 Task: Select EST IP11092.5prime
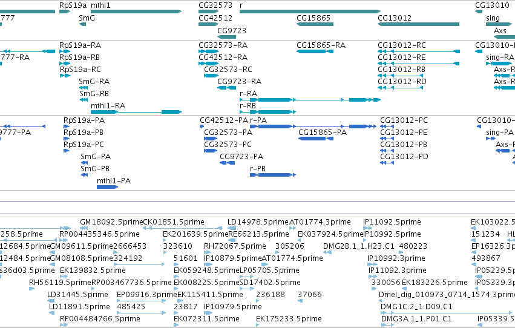[x=367, y=228]
